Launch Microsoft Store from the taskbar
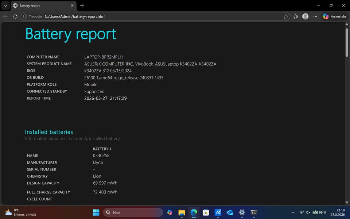Screen dimensions: 350x219 point(206,212)
